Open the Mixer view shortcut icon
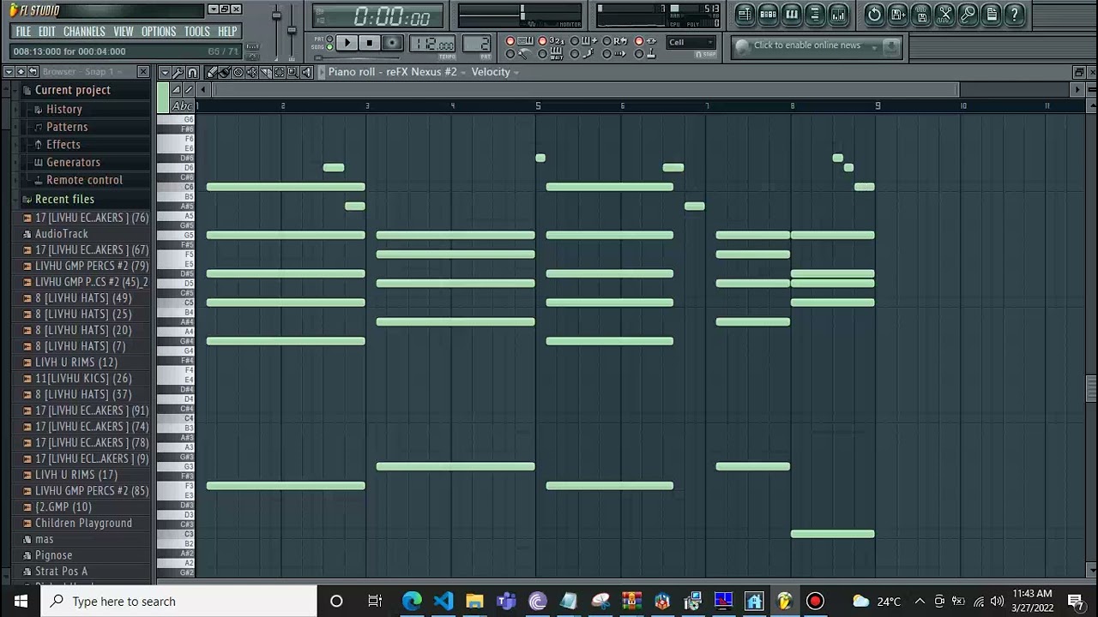1098x617 pixels. (x=838, y=14)
